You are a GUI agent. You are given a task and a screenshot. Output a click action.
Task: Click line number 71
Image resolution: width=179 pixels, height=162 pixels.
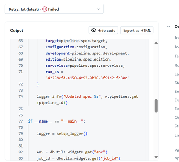21,72
